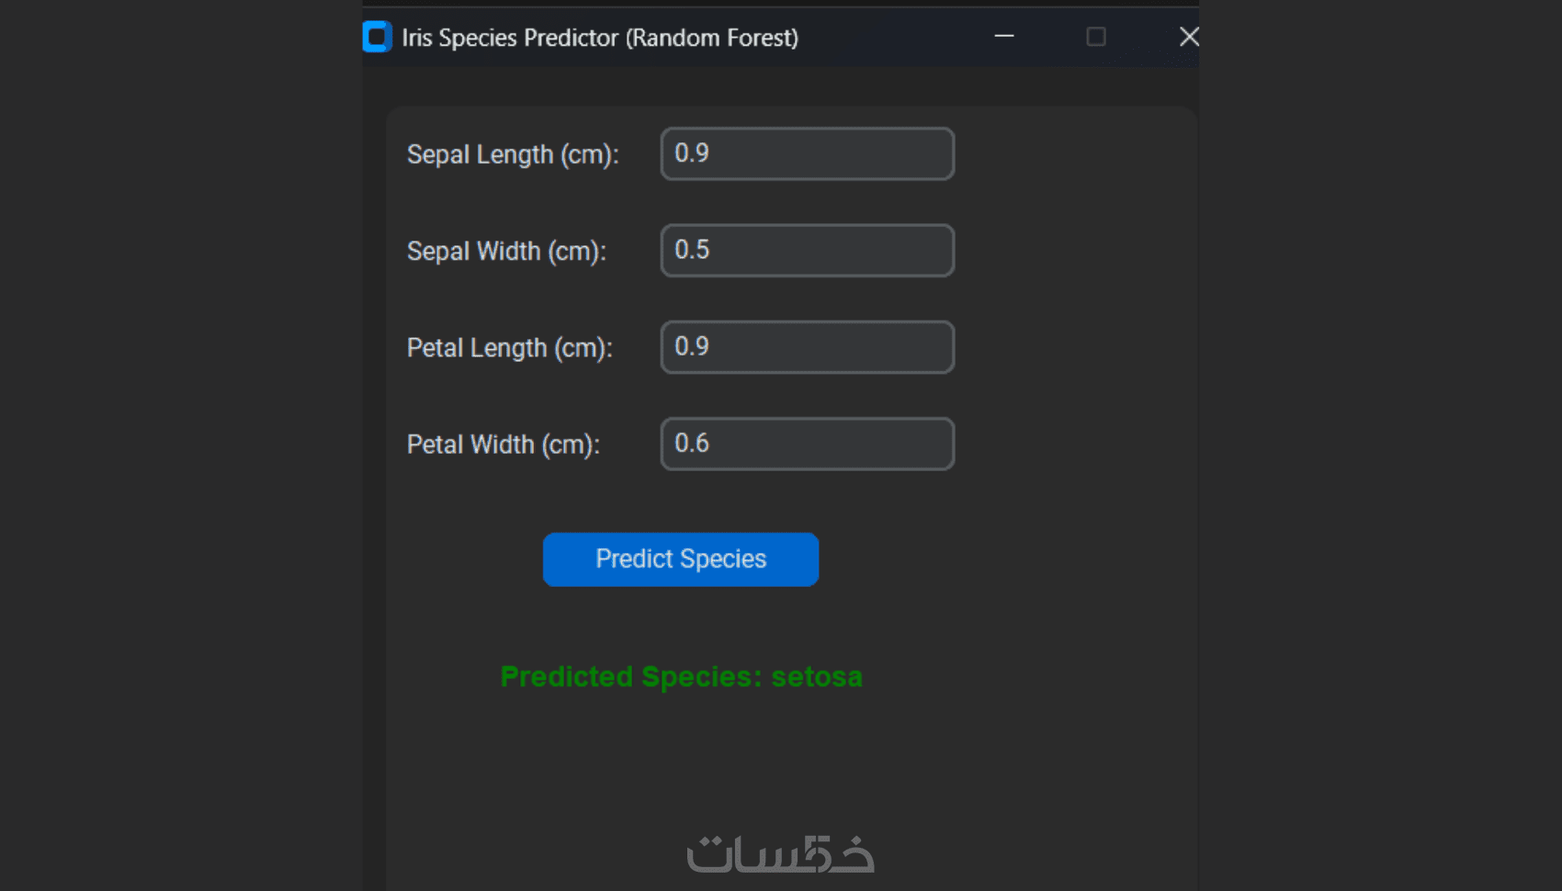Click the "Iris Species Predictor" window title text
The width and height of the screenshot is (1562, 891).
coord(511,38)
